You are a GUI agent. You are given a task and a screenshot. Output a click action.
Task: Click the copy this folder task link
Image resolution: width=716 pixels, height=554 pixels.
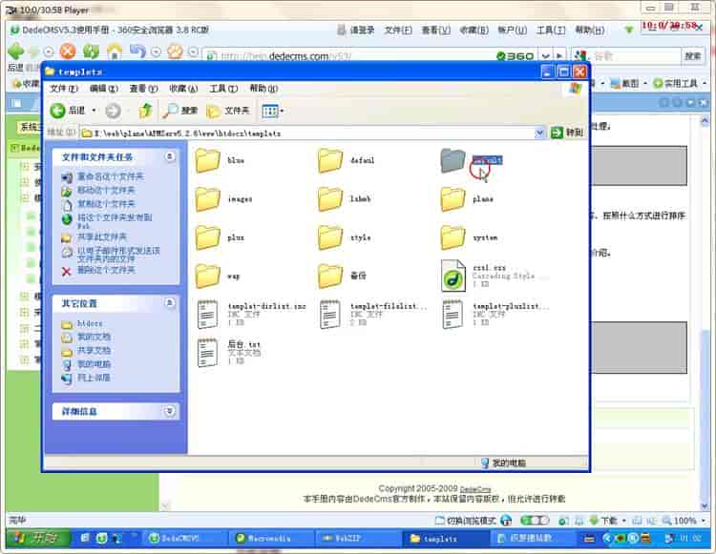point(106,204)
